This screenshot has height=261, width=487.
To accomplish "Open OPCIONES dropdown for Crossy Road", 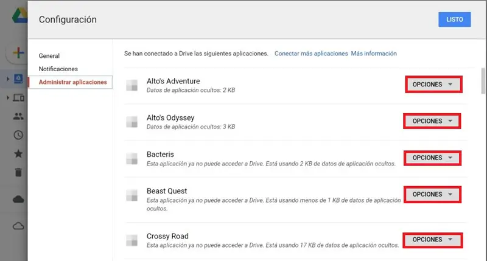I will coord(433,240).
